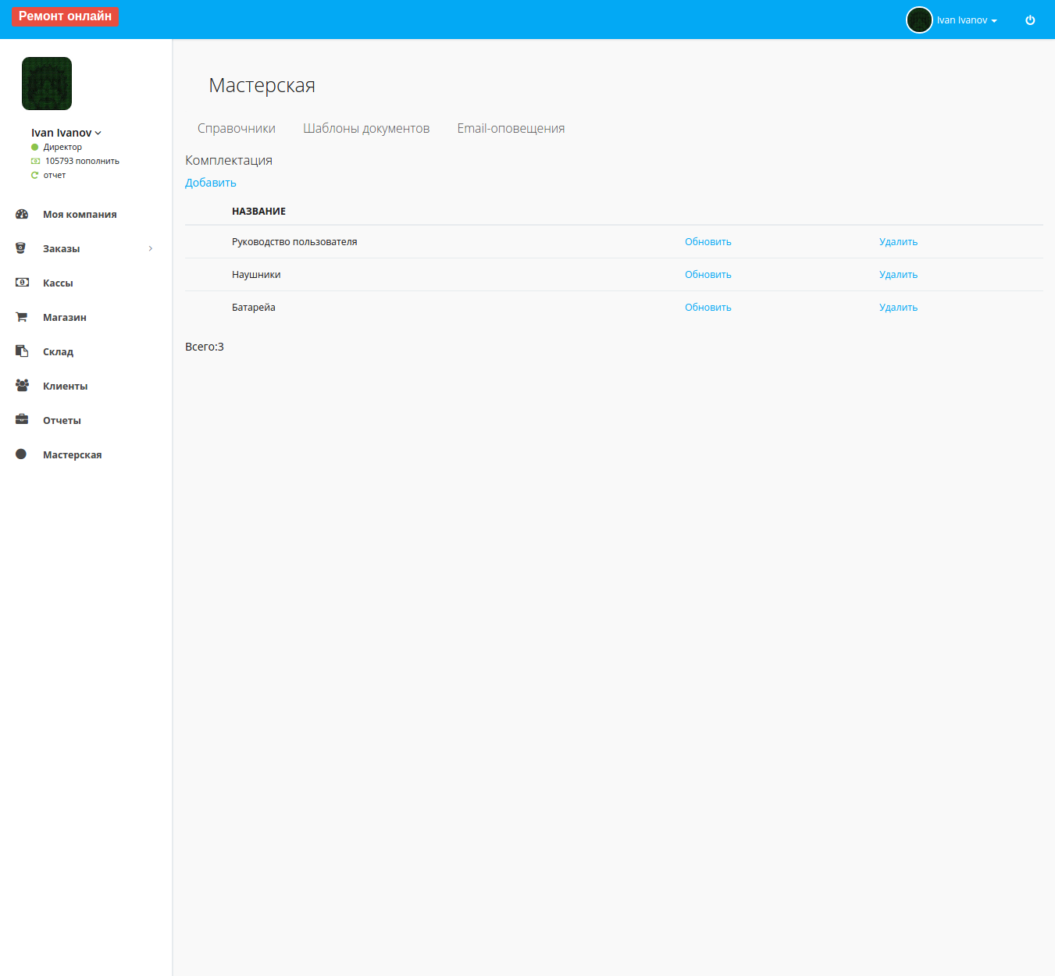The height and width of the screenshot is (976, 1055).
Task: Expand the Заказы submenu chevron
Action: (151, 248)
